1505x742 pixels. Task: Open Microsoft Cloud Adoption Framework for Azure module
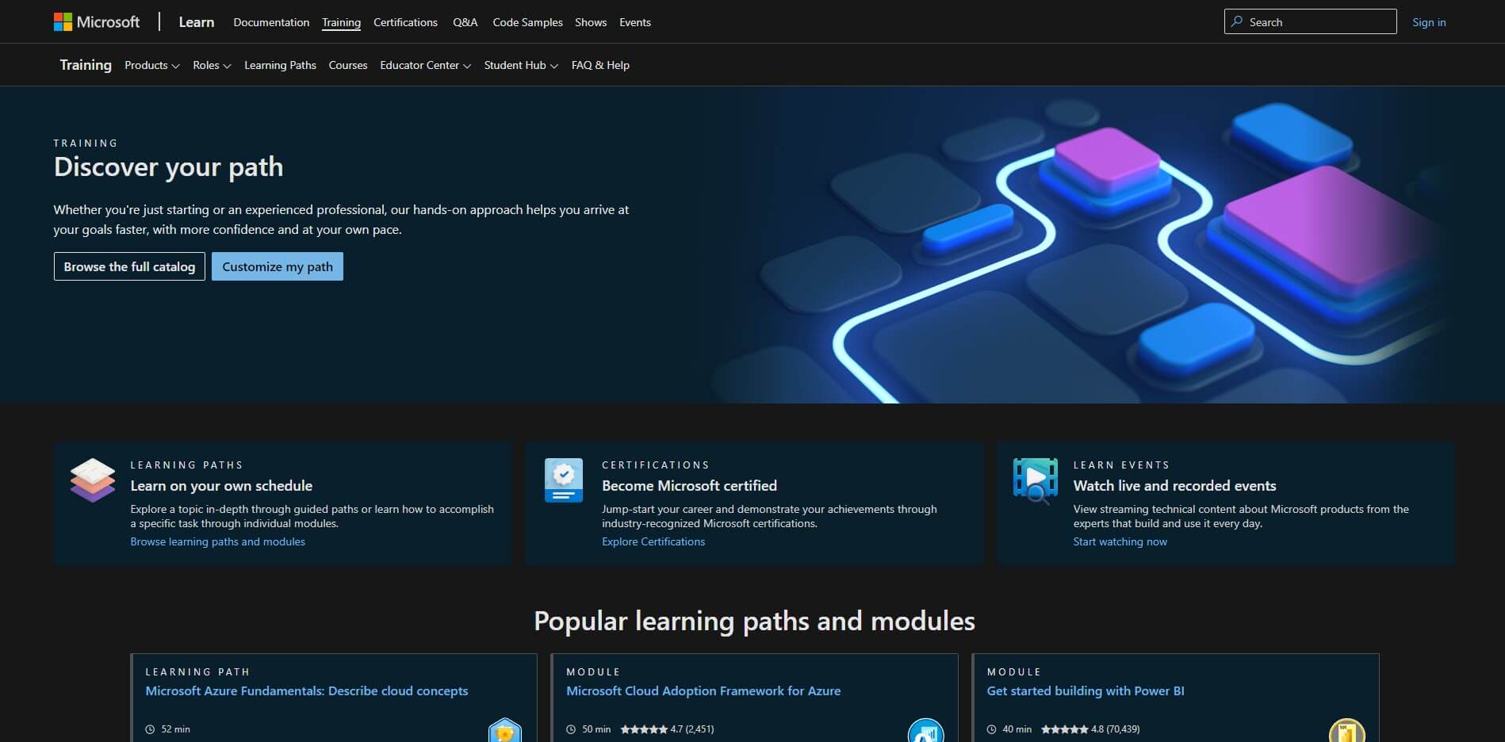[703, 690]
